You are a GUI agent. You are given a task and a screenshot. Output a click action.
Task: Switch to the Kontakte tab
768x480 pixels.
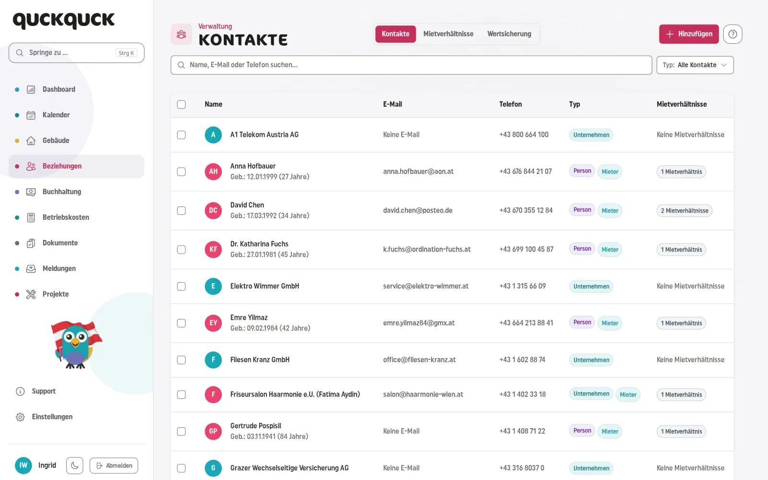tap(396, 34)
